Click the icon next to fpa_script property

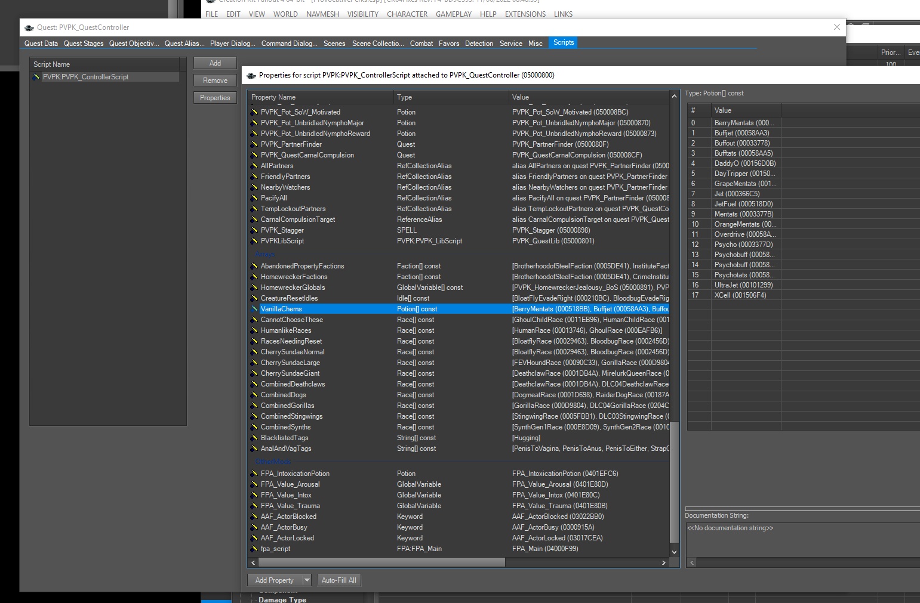(254, 549)
